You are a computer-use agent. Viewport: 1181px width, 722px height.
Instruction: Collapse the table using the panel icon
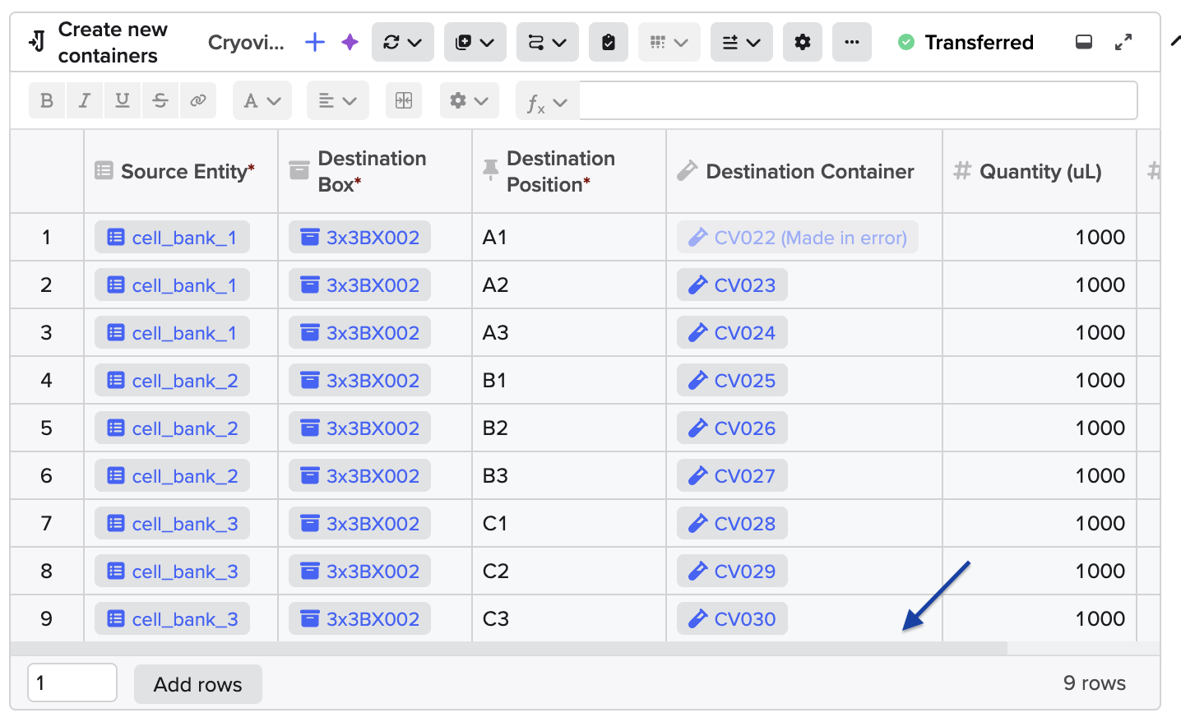tap(1084, 42)
